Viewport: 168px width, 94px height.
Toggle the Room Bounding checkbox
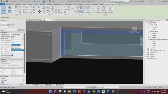(x=12, y=55)
